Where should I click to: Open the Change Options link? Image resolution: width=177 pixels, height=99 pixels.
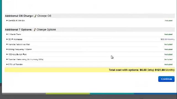[x=46, y=30]
